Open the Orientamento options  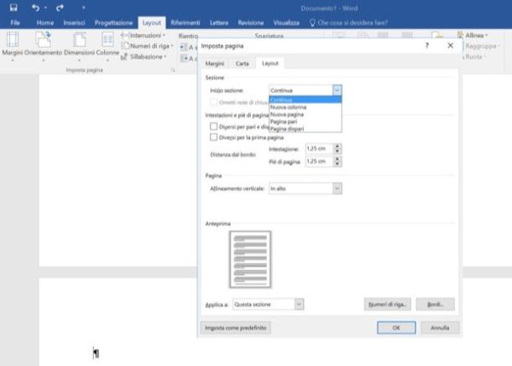[44, 46]
